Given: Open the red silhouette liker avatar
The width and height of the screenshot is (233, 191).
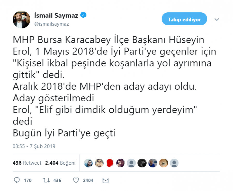Looking at the screenshot, I should [x=110, y=163].
